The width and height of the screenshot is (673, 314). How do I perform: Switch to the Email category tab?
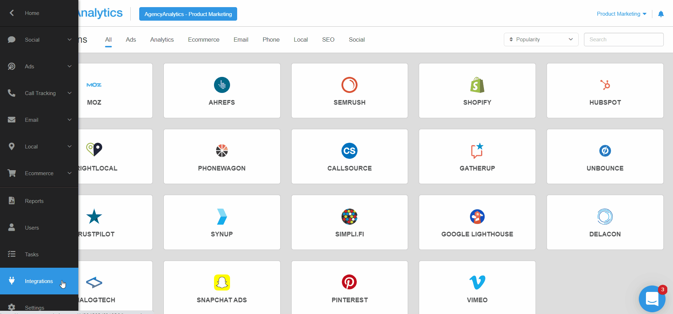tap(241, 40)
